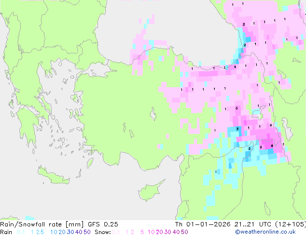Screen dimensions: 306x236
Task: Select the Snow 5 legend color value
Action: coord(142,232)
